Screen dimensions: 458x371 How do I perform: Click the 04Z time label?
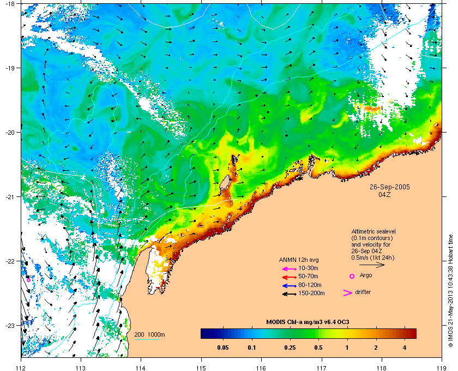point(384,194)
